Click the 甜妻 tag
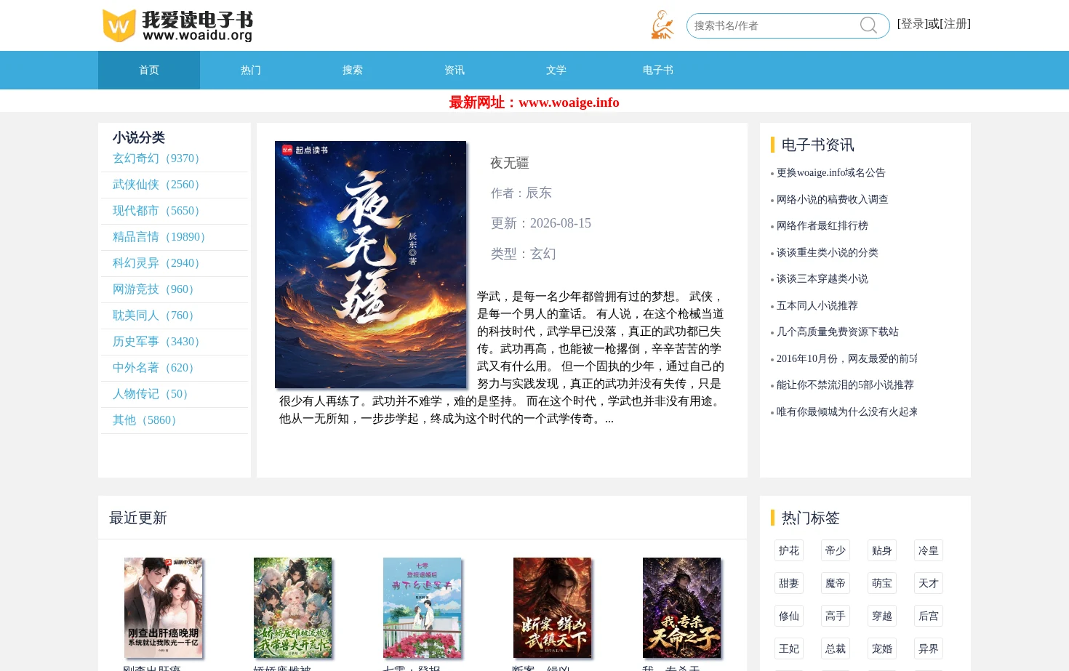1069x671 pixels. point(789,583)
